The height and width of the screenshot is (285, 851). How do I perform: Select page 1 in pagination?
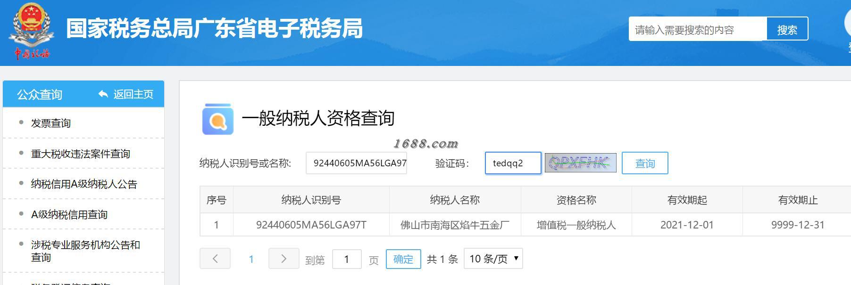click(x=251, y=259)
